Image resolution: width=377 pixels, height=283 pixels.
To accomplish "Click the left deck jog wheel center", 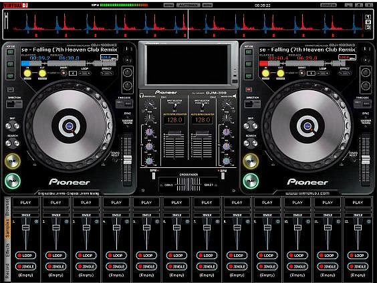I will [x=69, y=126].
